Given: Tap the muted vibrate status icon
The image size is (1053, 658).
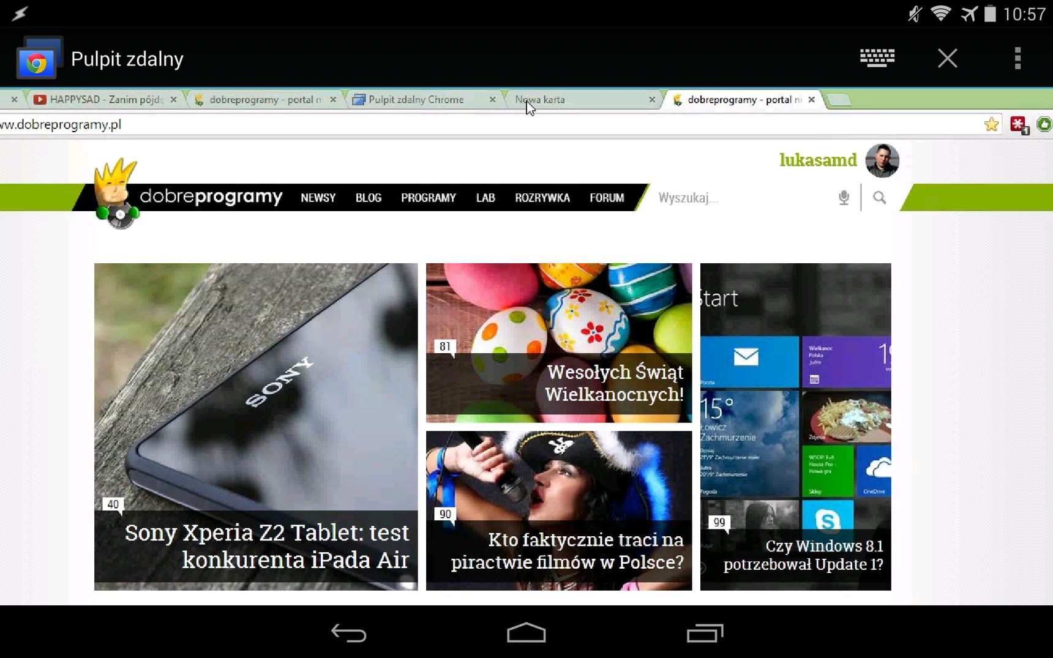Looking at the screenshot, I should pyautogui.click(x=915, y=13).
